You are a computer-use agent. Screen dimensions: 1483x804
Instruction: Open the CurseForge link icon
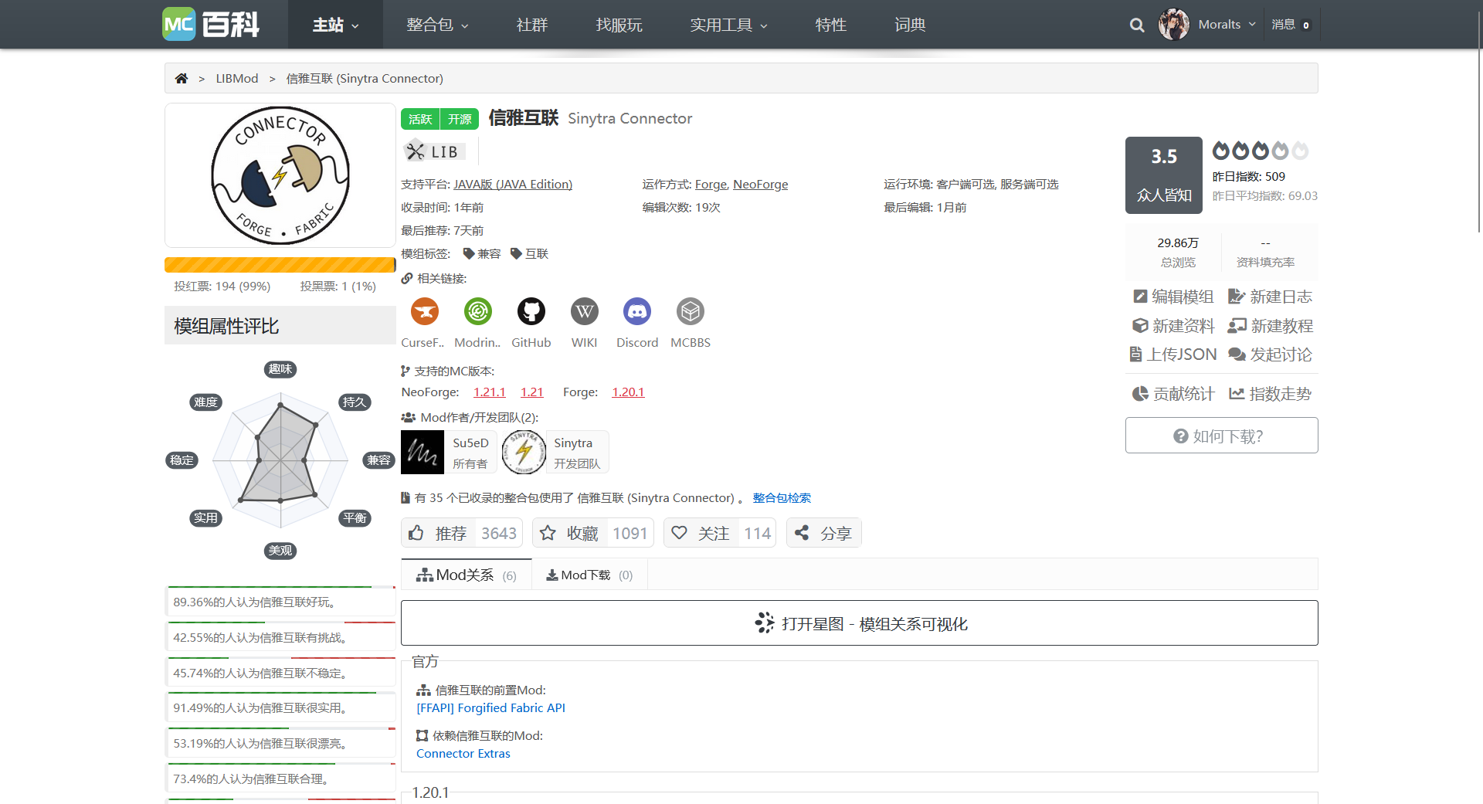[425, 311]
